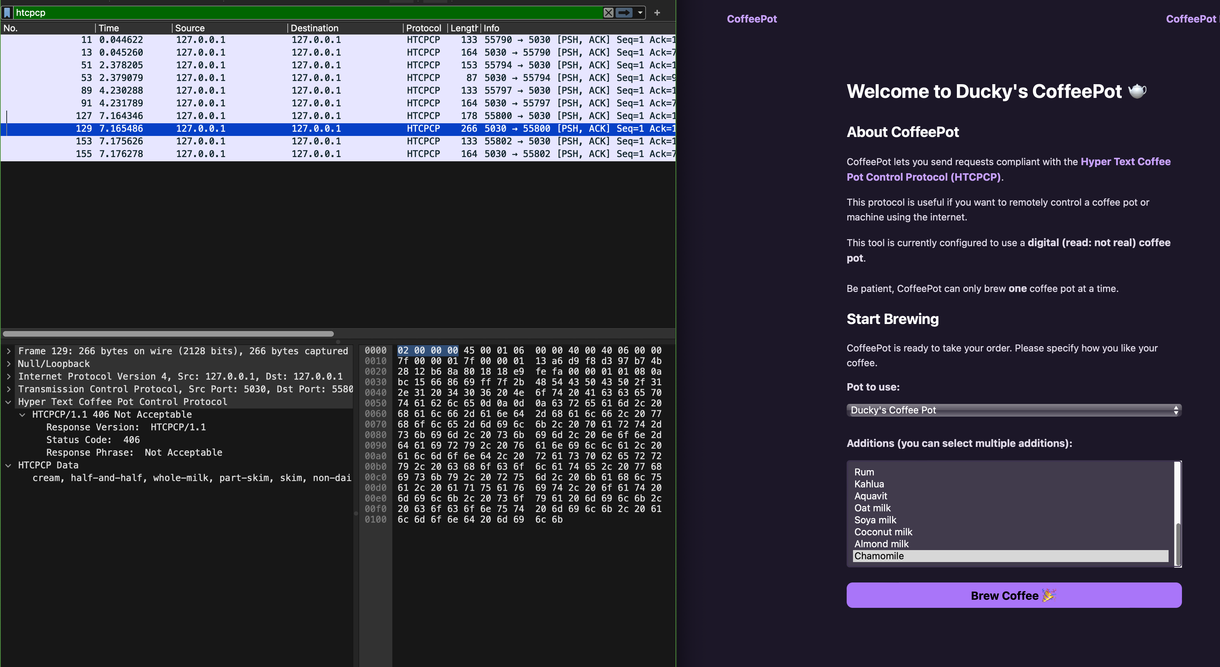
Task: Expand the Frame 129 tree node
Action: pyautogui.click(x=8, y=351)
